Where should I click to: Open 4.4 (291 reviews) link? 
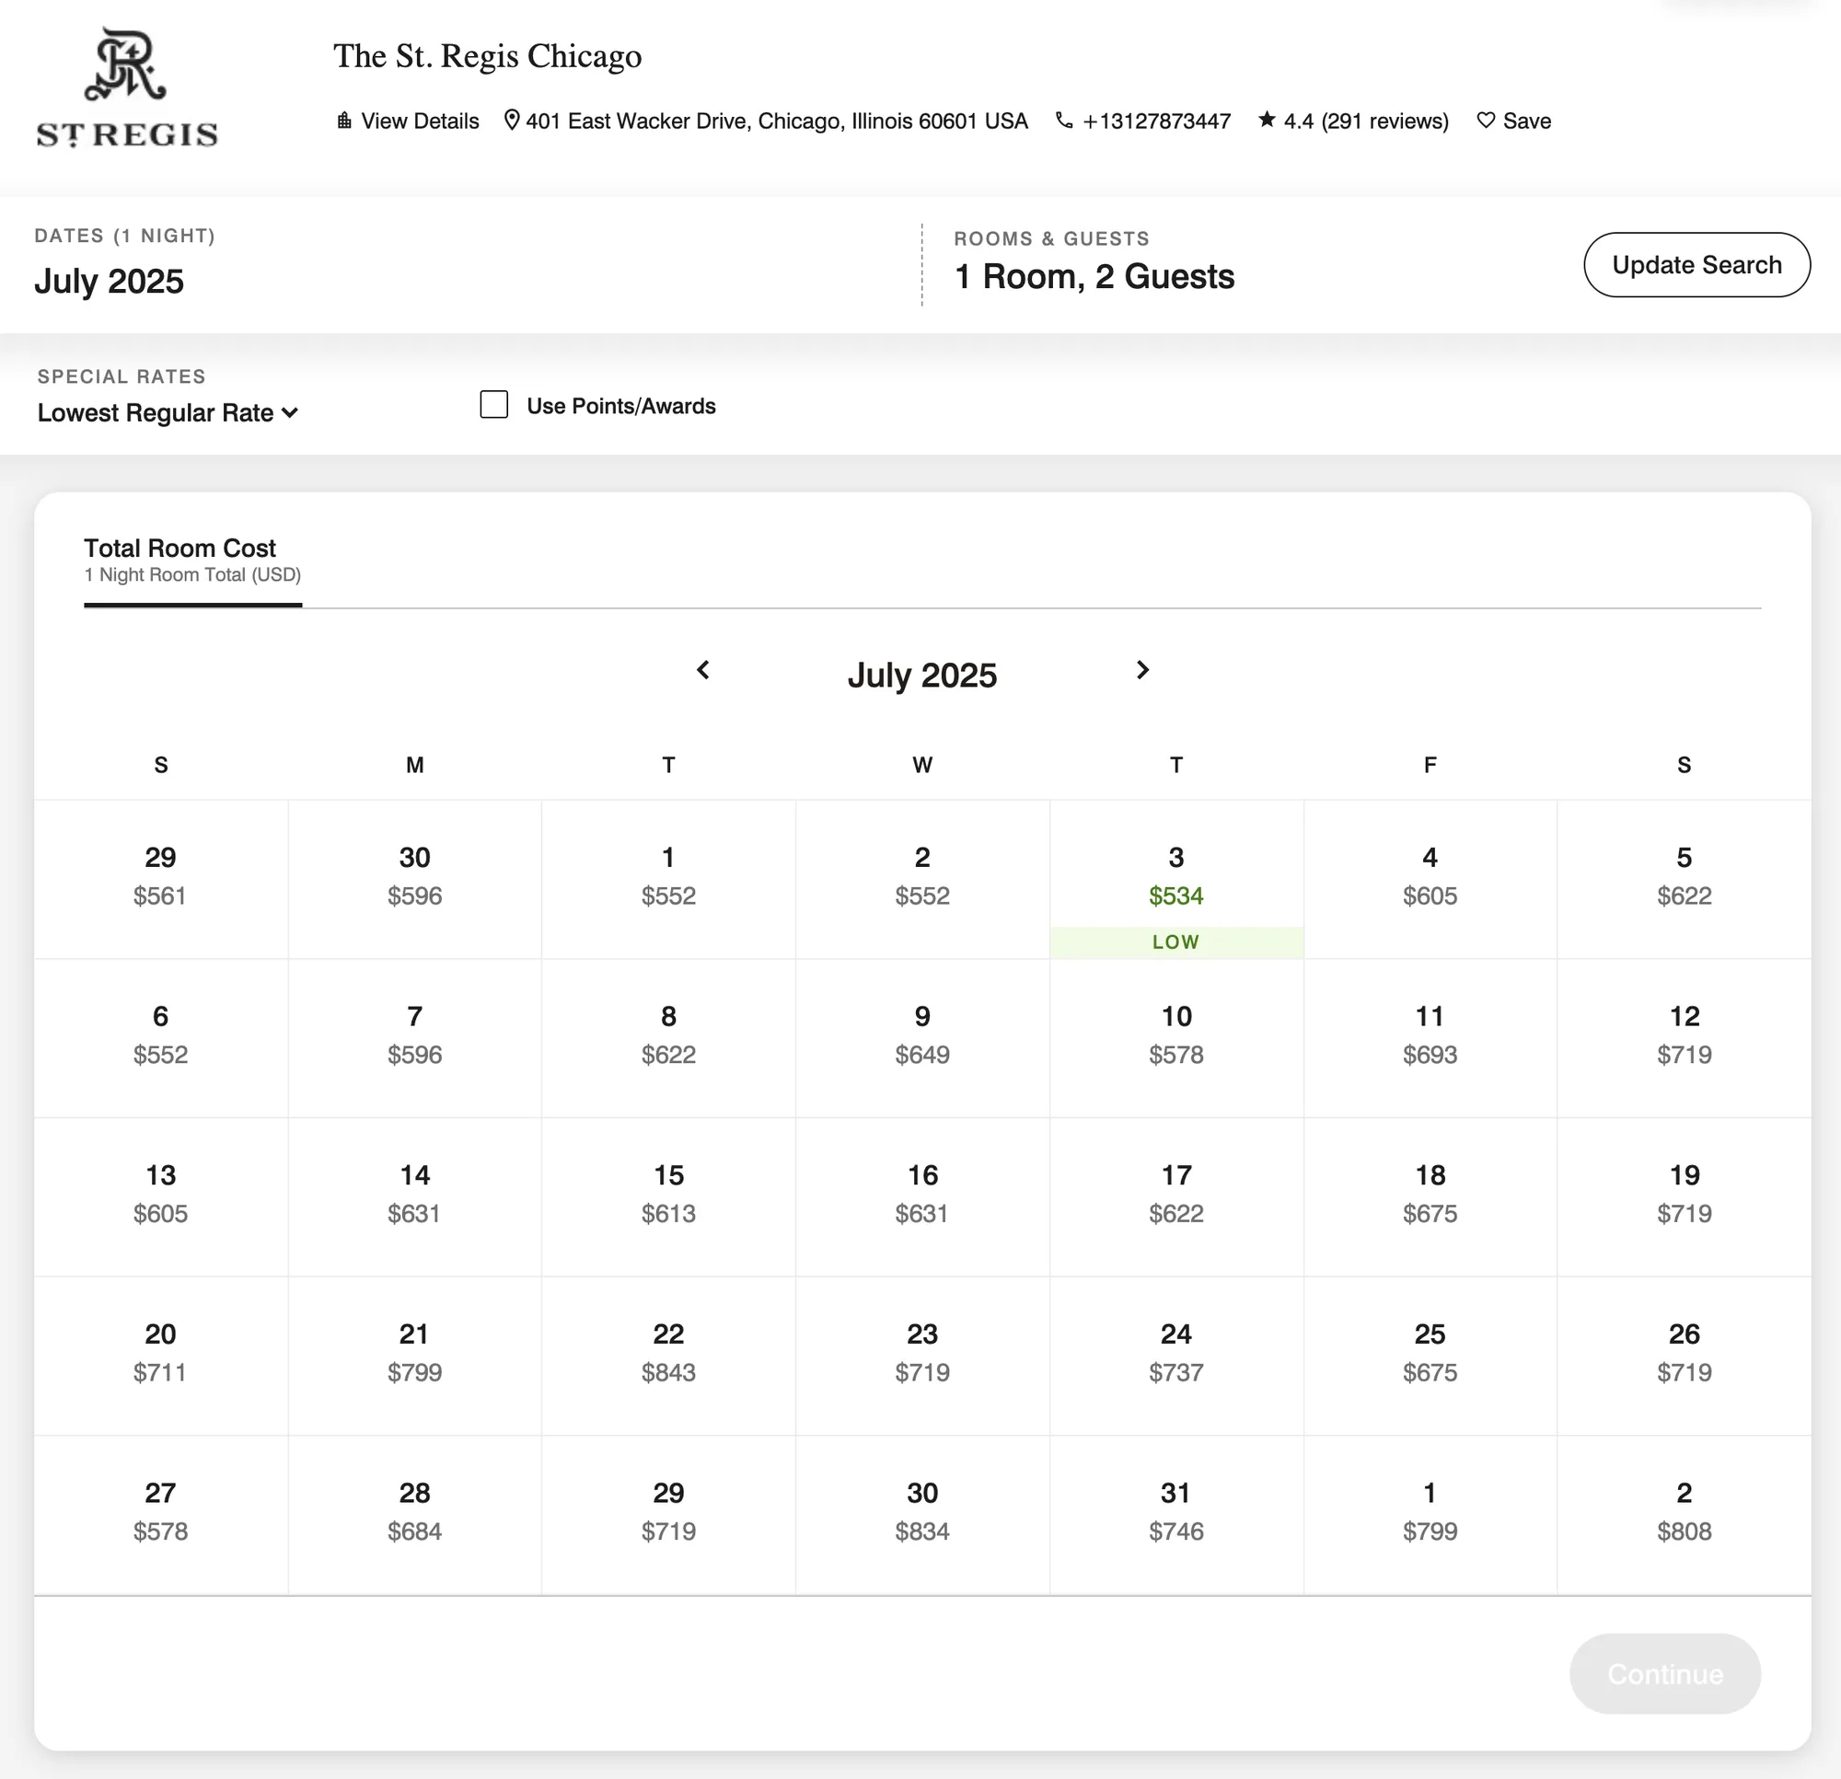pyautogui.click(x=1366, y=121)
